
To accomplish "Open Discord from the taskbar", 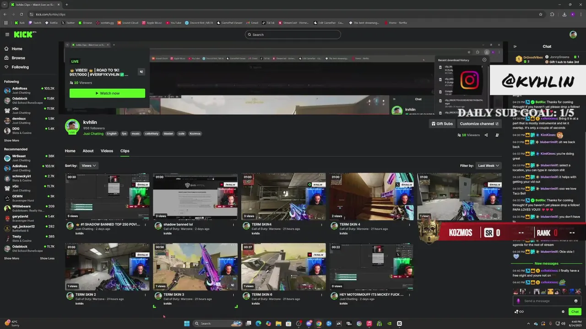I will tap(309, 324).
